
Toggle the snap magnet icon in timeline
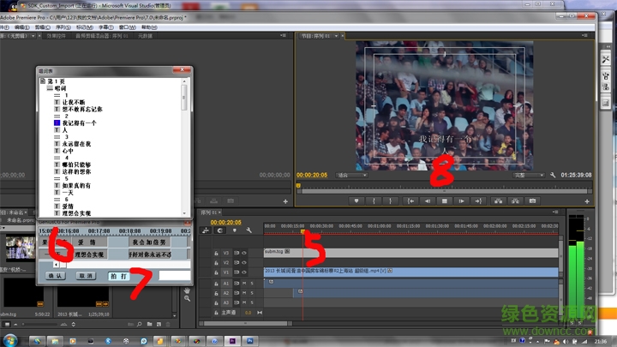click(x=219, y=230)
